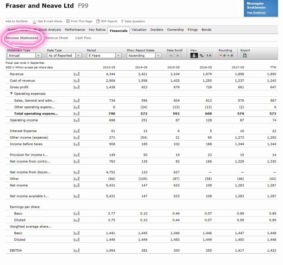Open the Data Type As of Reported dropdown

coord(64,55)
